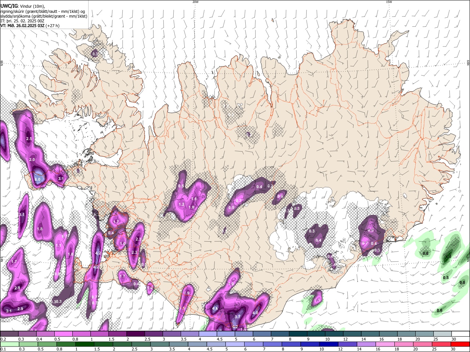The image size is (470, 352).
Task: Select the 'slydda/snjókoma (grátt/bleikt/grænt - mm/1klst)' line
Action: pyautogui.click(x=44, y=16)
